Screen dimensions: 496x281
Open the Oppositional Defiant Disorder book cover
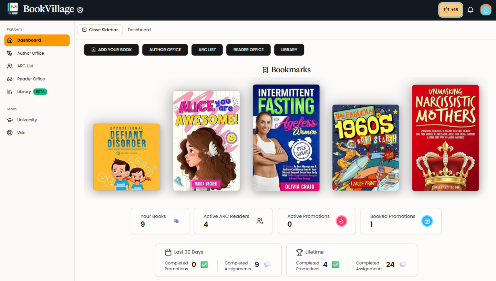pos(127,157)
